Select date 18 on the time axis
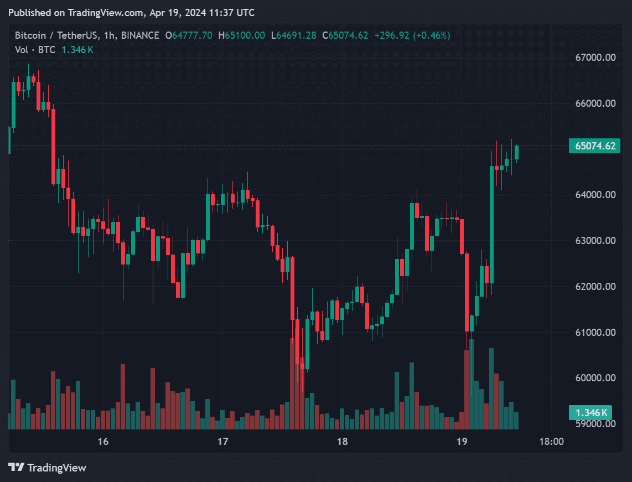Viewport: 632px width, 482px height. (x=342, y=442)
